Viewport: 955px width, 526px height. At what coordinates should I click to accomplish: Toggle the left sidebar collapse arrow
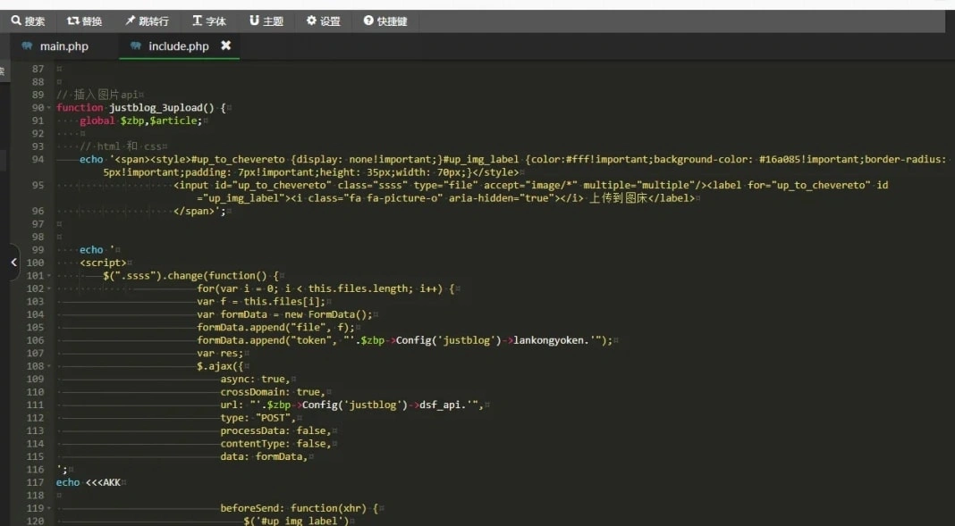pos(13,263)
